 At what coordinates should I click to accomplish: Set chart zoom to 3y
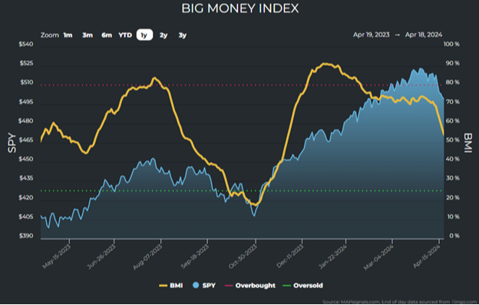(183, 35)
